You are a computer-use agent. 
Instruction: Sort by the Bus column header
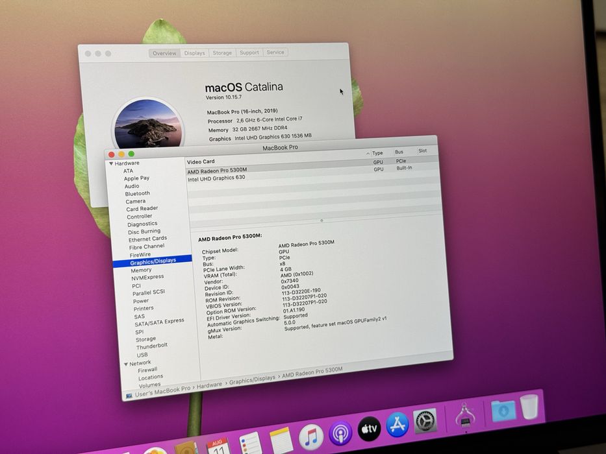(399, 152)
